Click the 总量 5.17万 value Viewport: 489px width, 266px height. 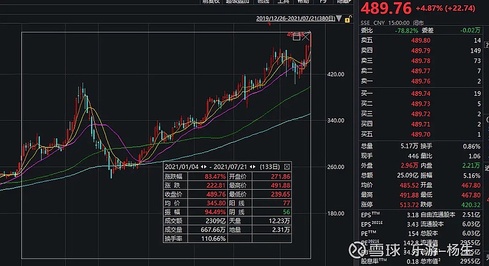pyautogui.click(x=409, y=146)
